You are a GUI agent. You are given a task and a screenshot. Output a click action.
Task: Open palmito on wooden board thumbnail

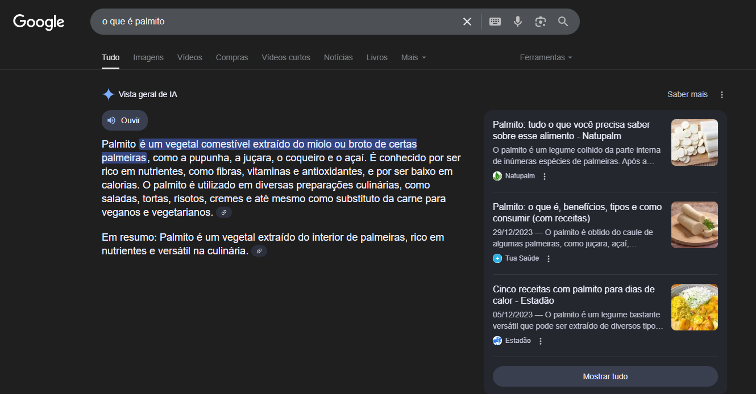coord(695,225)
